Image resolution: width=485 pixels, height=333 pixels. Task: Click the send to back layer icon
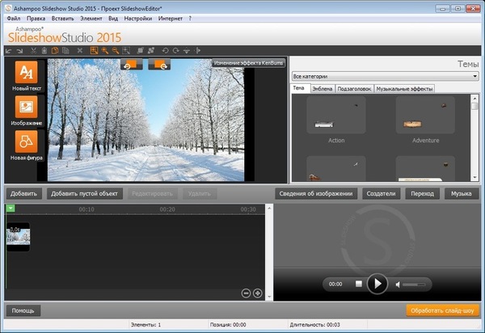[x=151, y=50]
